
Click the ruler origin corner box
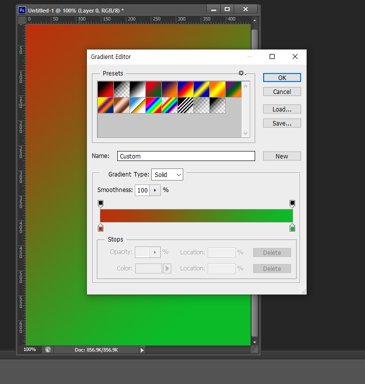pyautogui.click(x=22, y=20)
